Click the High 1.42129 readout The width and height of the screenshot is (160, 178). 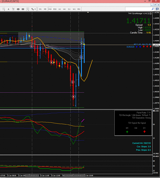144,27
